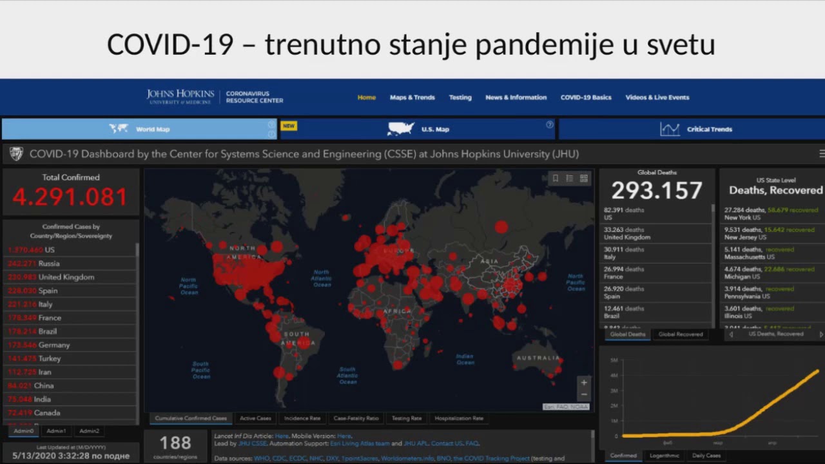Select the Active Cases map tab
Image resolution: width=825 pixels, height=464 pixels.
pos(255,418)
